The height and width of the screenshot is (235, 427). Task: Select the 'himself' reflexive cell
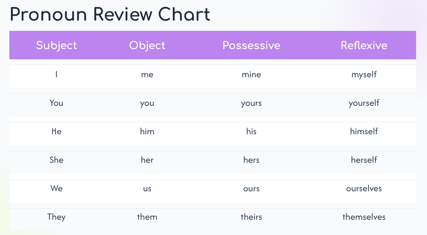tap(364, 132)
